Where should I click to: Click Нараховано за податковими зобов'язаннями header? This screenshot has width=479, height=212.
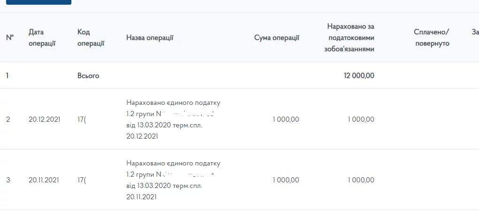click(x=350, y=38)
